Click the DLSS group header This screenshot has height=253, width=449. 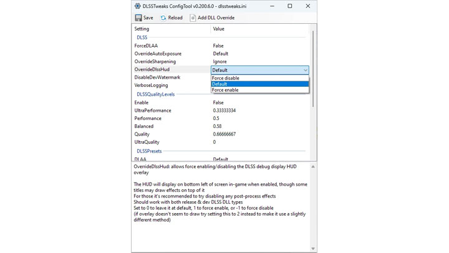coord(142,37)
